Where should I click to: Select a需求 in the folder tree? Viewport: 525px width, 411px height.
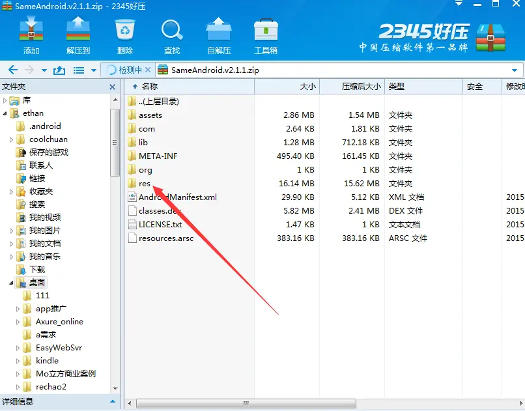click(40, 335)
